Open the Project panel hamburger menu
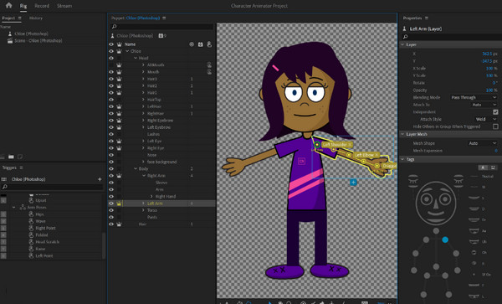The image size is (502, 304). tap(19, 18)
